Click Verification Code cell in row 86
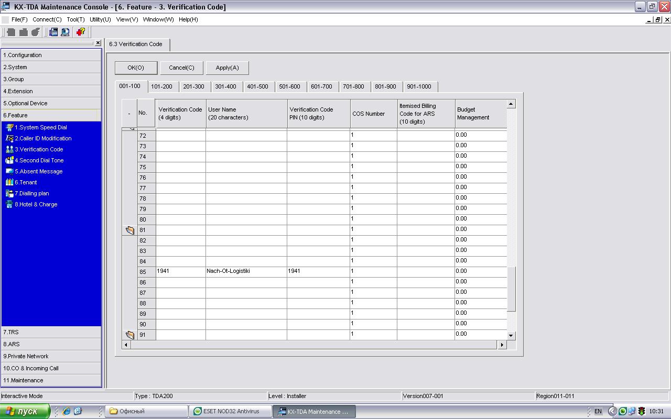Screen dimensions: 671x419 coord(181,282)
